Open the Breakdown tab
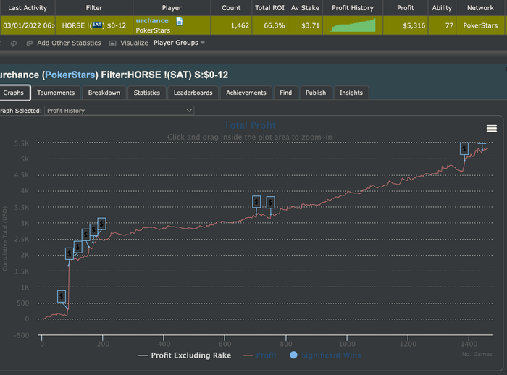Image resolution: width=507 pixels, height=375 pixels. [x=104, y=93]
